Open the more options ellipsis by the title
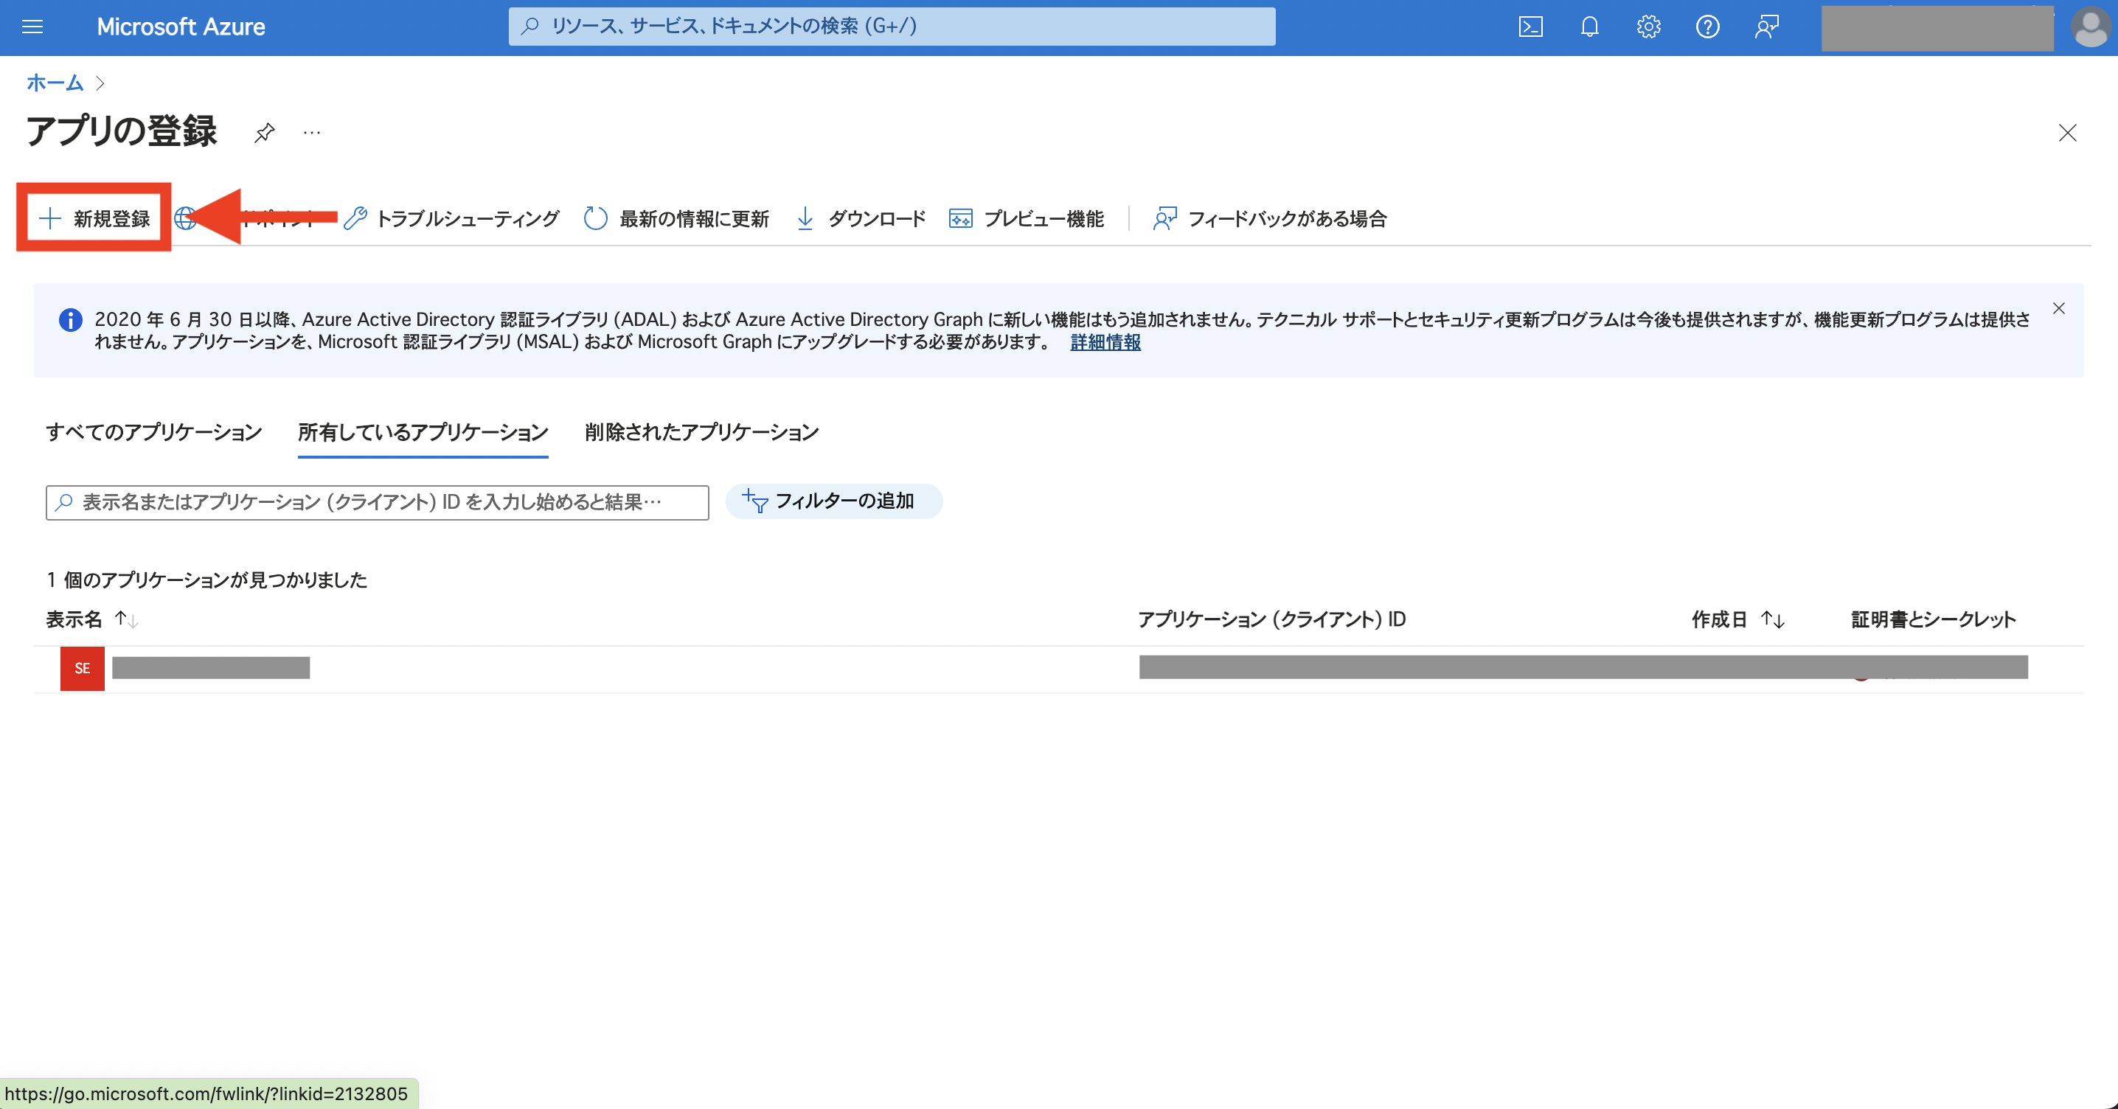2118x1109 pixels. pyautogui.click(x=312, y=132)
